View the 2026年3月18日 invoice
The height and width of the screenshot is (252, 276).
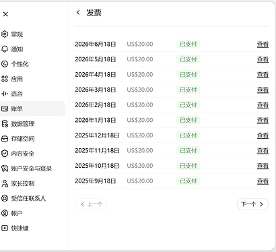[x=263, y=90]
